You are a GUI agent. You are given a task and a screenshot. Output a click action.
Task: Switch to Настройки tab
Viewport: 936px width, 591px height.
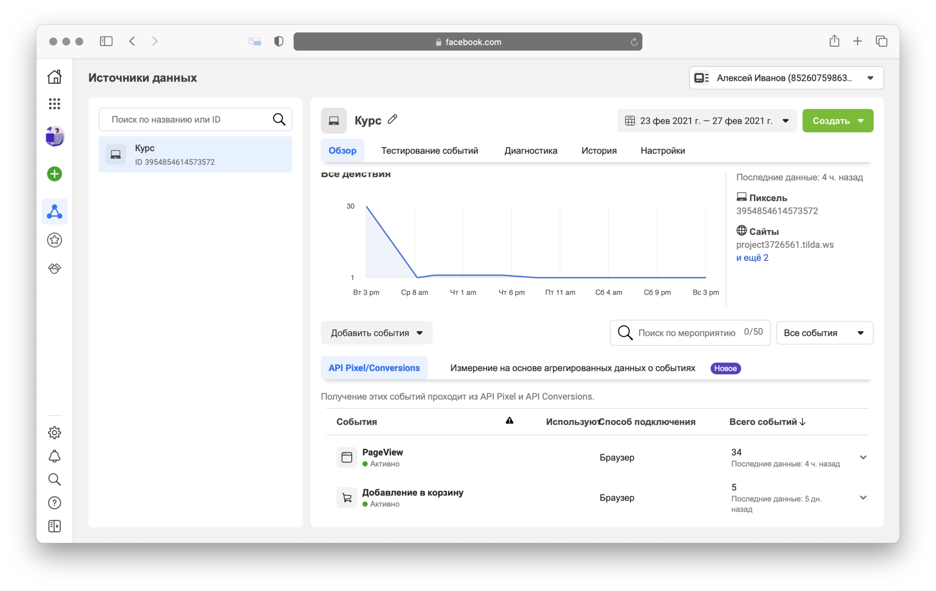point(663,151)
